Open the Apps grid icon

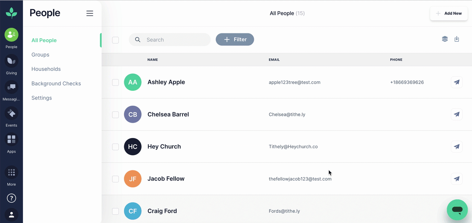11,139
